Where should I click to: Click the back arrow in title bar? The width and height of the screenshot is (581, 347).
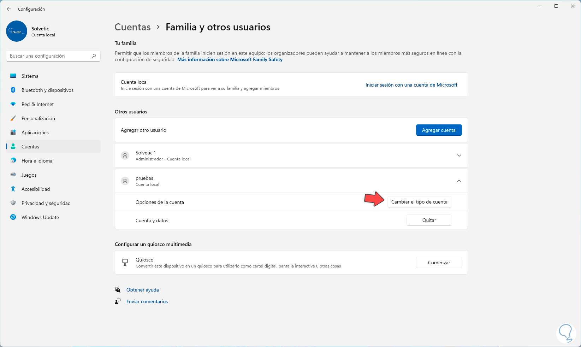tap(9, 9)
